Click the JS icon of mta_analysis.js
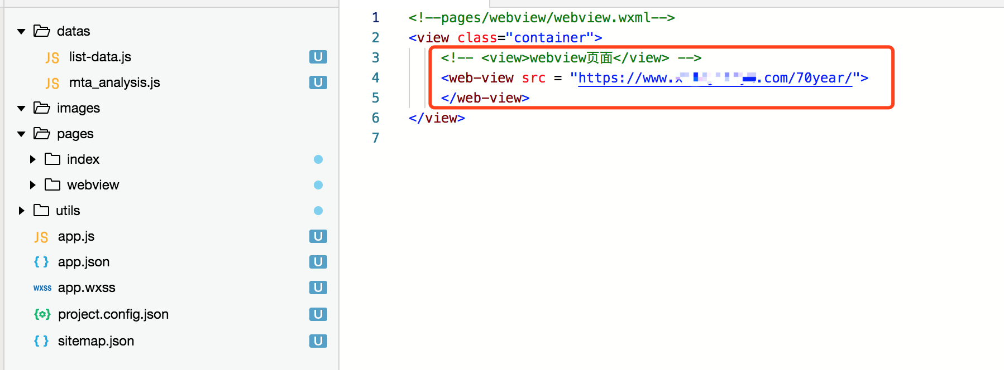This screenshot has width=1004, height=370. [52, 84]
